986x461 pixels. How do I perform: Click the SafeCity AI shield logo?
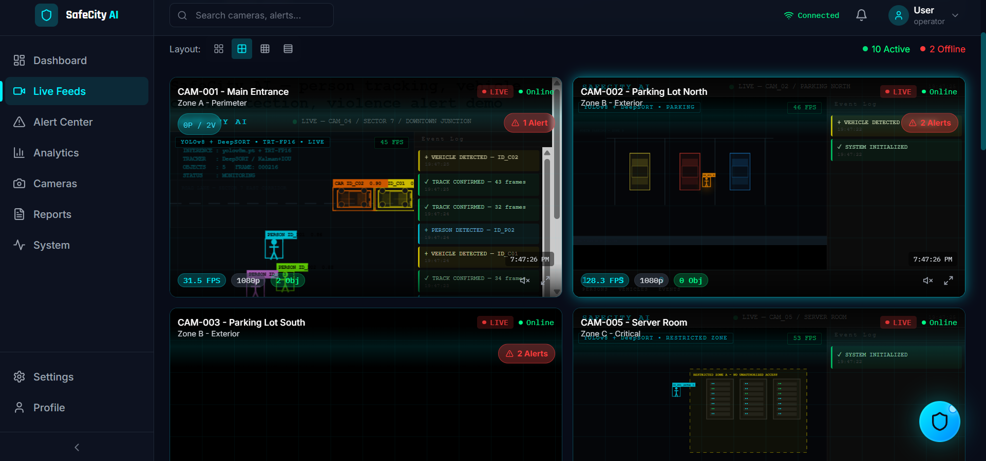pyautogui.click(x=46, y=15)
